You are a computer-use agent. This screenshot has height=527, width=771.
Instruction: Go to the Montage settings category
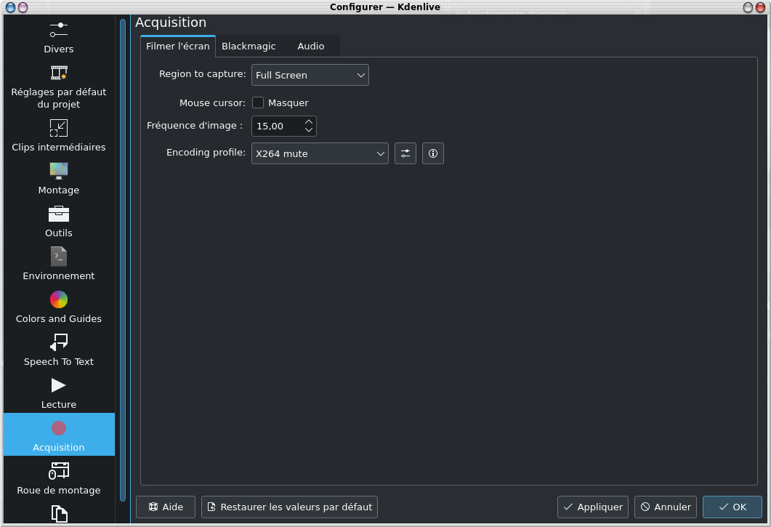click(59, 179)
